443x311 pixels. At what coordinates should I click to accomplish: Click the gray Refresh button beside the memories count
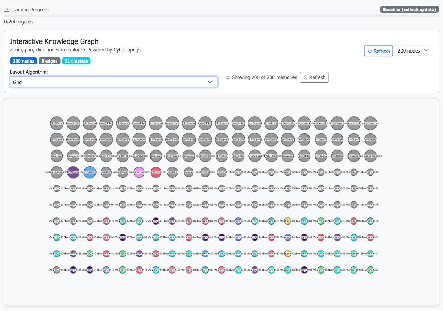(314, 77)
